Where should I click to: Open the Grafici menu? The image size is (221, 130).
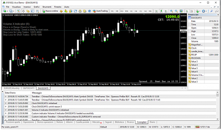(x=36, y=7)
